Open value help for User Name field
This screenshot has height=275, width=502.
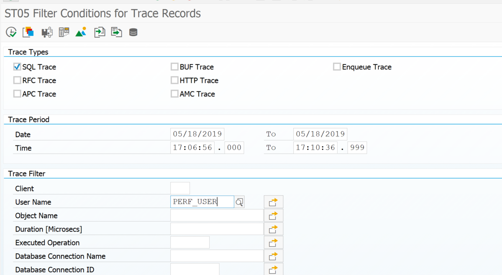coord(239,202)
